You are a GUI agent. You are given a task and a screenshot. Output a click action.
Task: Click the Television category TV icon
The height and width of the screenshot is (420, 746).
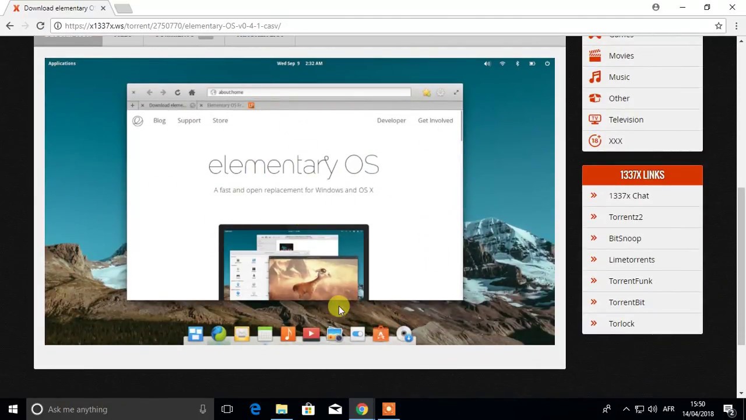click(x=594, y=120)
